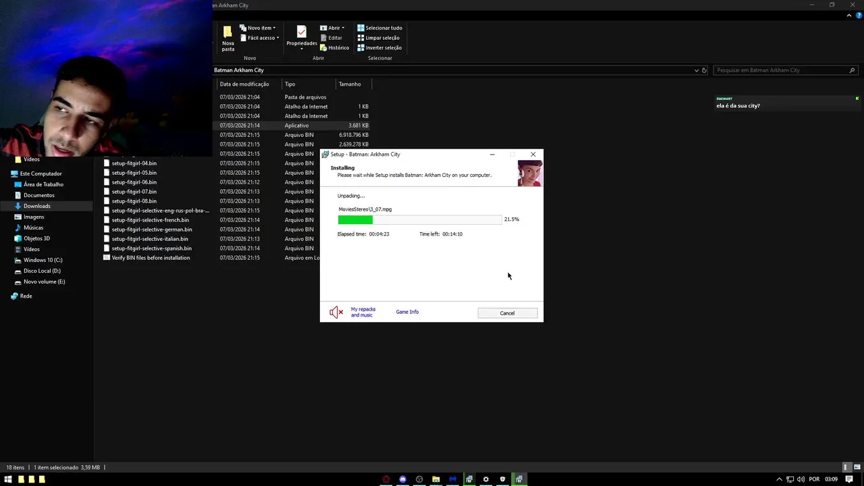Sort by Tamanho column header
The height and width of the screenshot is (486, 864).
click(350, 84)
